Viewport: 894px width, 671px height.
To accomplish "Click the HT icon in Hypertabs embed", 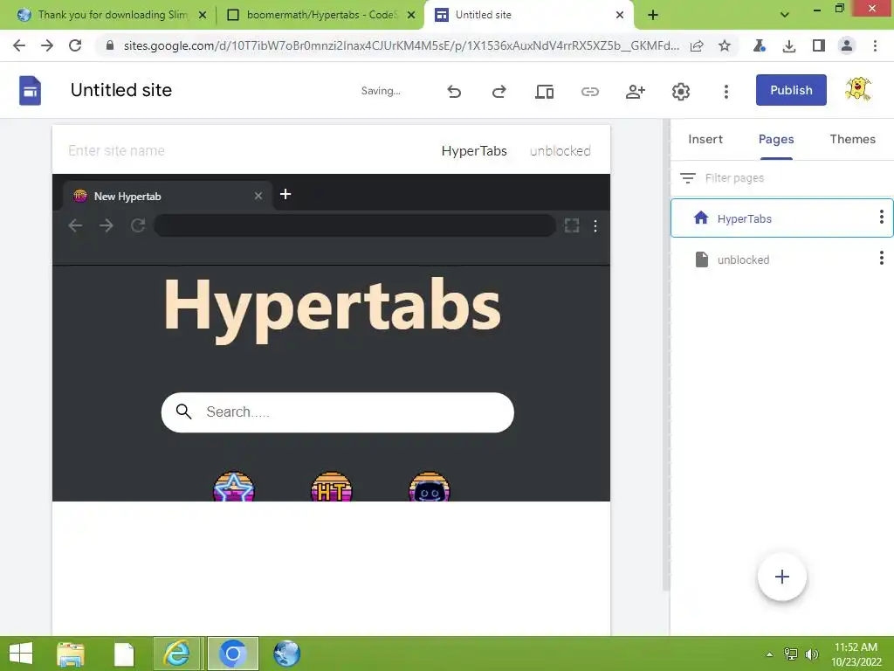I will [331, 487].
